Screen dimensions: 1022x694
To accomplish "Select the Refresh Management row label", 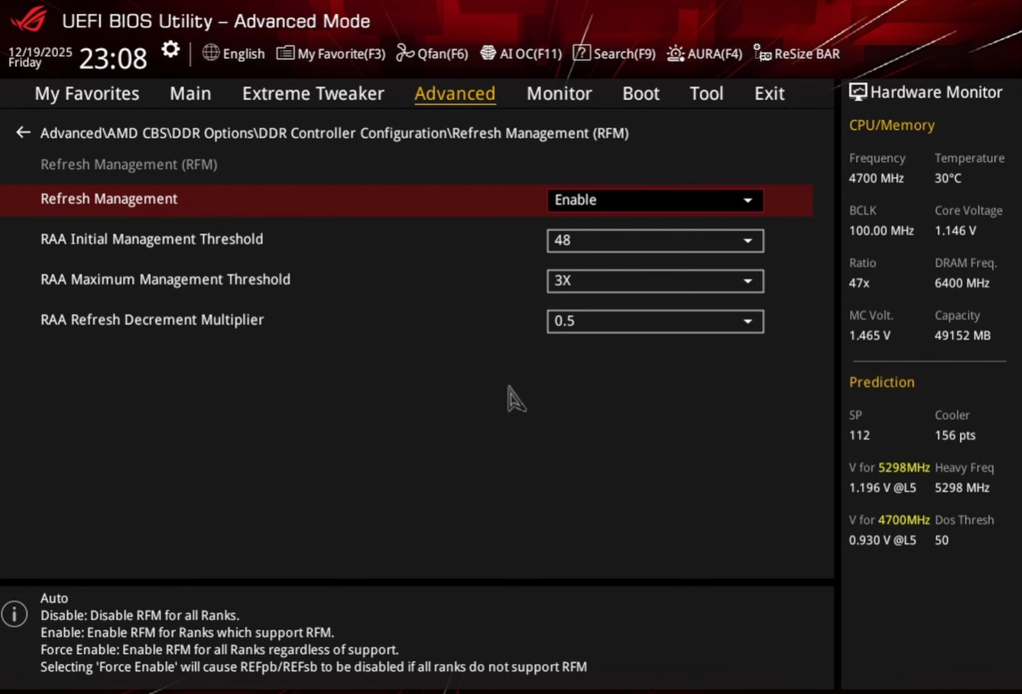I will pyautogui.click(x=109, y=199).
